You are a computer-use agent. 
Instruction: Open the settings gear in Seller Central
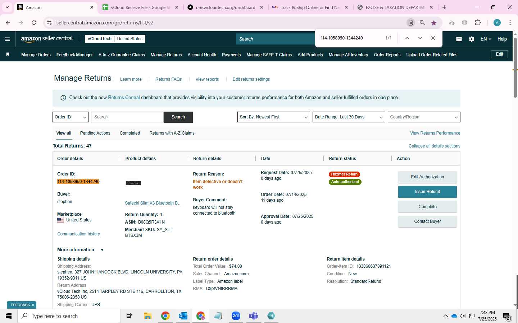coord(472,39)
